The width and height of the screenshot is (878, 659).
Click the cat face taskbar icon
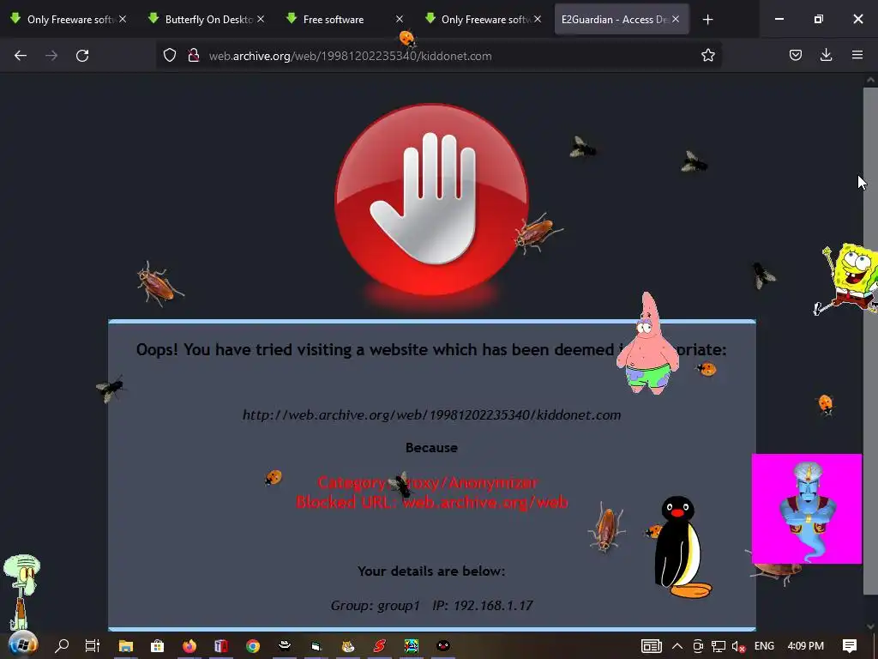pyautogui.click(x=348, y=646)
